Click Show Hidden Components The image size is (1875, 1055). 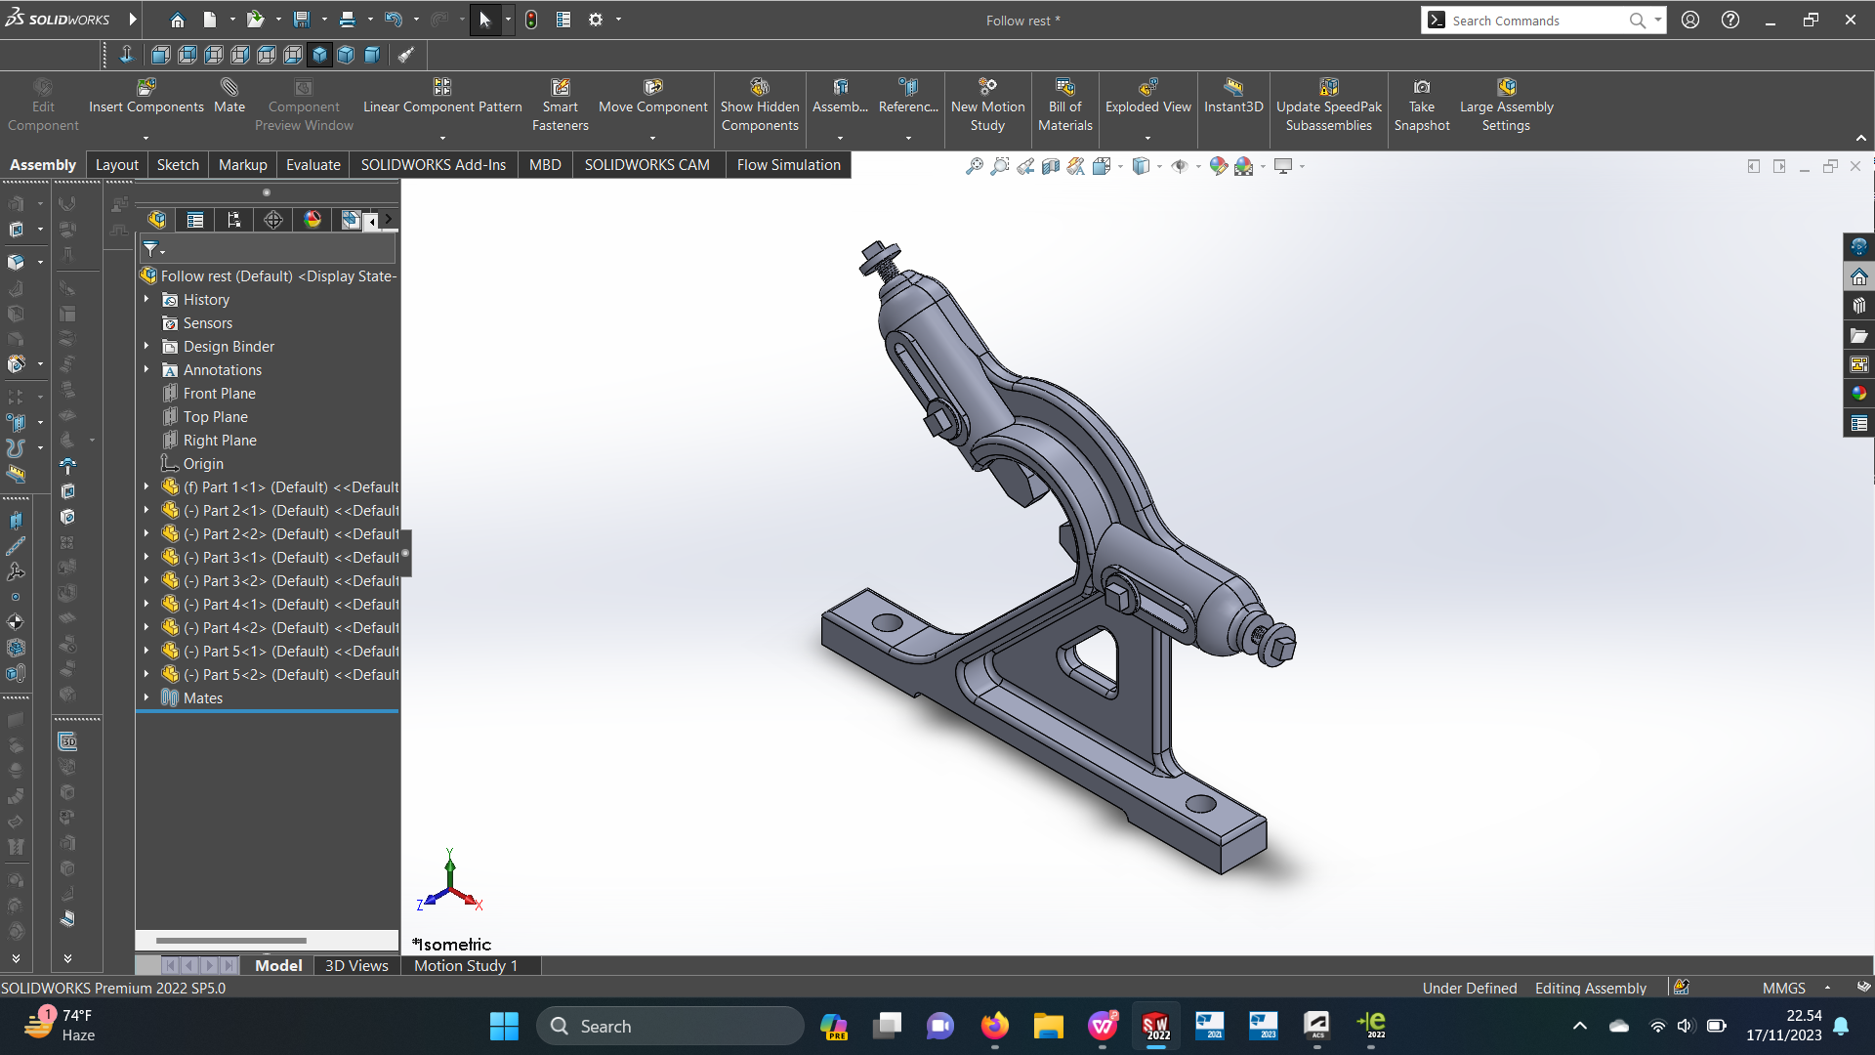point(760,105)
